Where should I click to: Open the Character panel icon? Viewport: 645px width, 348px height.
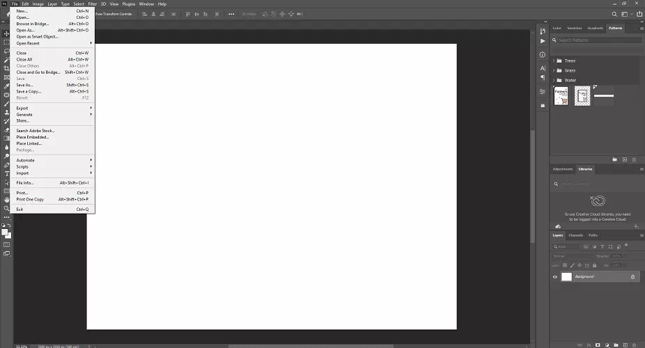pyautogui.click(x=543, y=68)
